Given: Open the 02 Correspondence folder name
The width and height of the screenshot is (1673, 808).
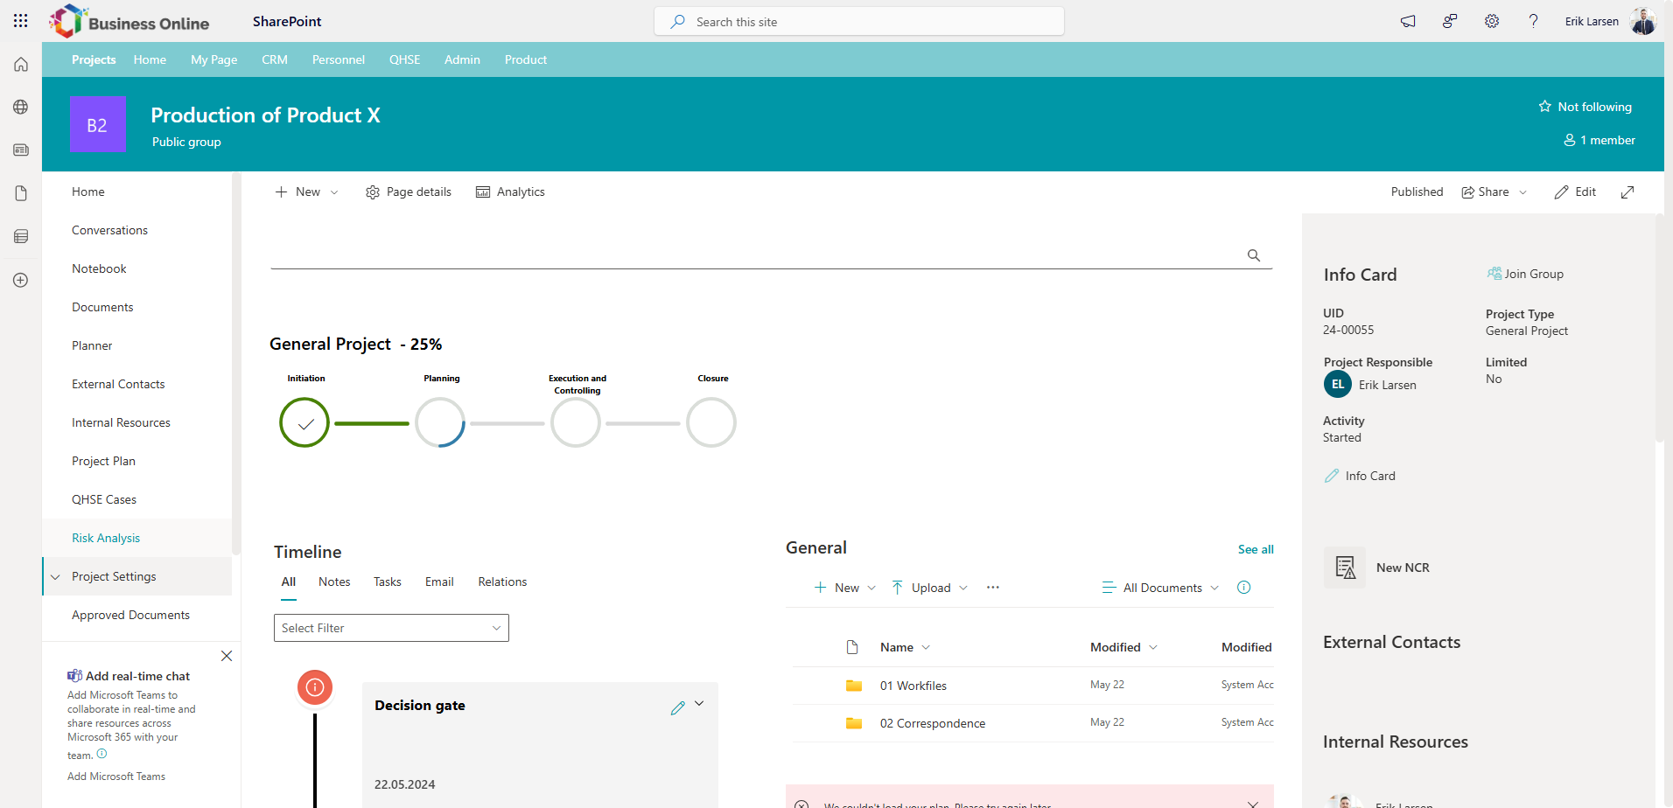Looking at the screenshot, I should click(933, 723).
